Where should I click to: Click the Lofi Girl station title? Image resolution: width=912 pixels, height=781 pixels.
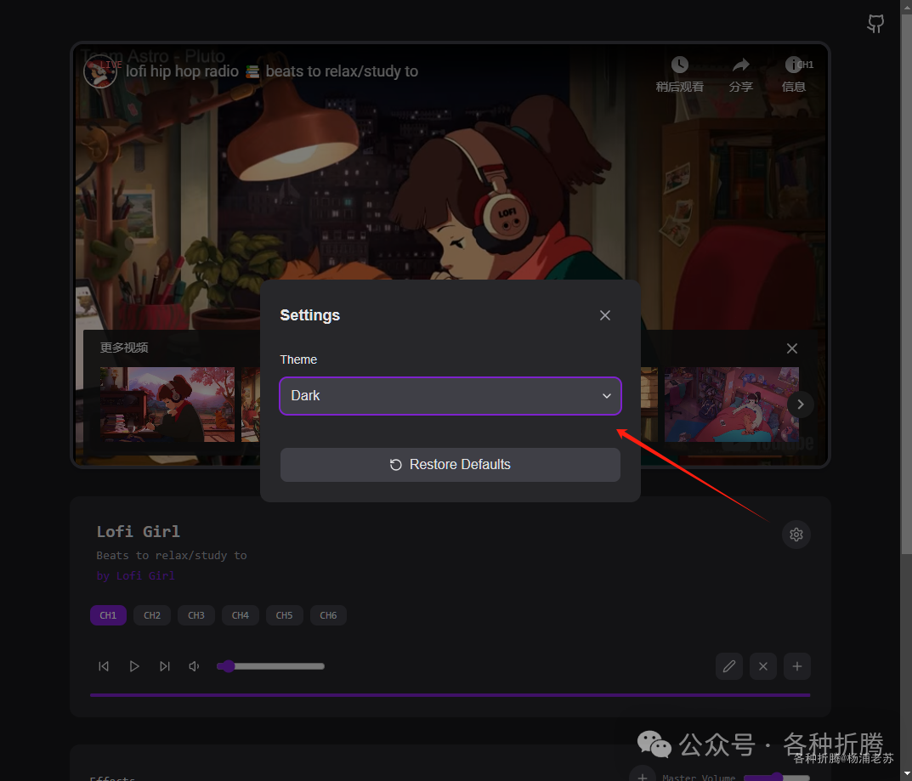(139, 531)
